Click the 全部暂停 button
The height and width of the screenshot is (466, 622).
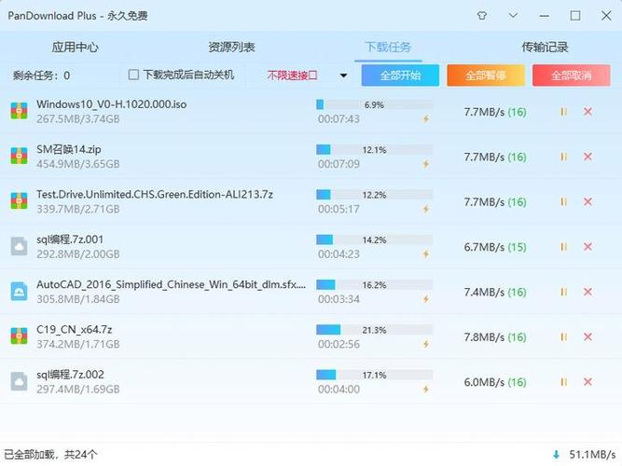(x=486, y=75)
